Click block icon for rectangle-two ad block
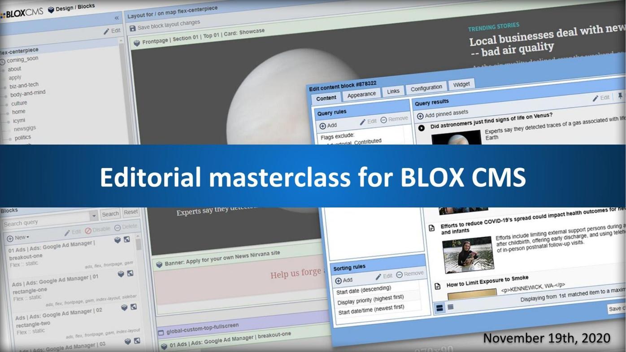The image size is (626, 352). click(x=124, y=308)
